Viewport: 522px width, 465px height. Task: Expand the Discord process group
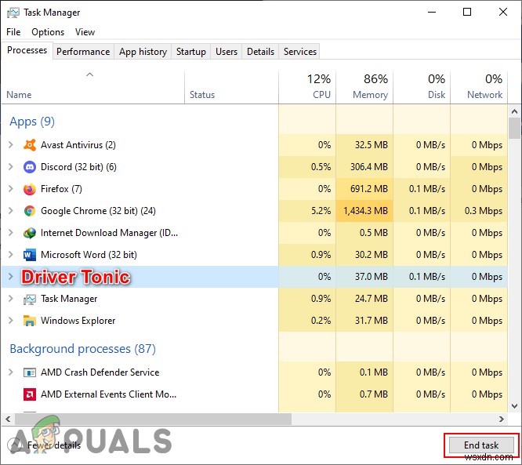click(11, 167)
